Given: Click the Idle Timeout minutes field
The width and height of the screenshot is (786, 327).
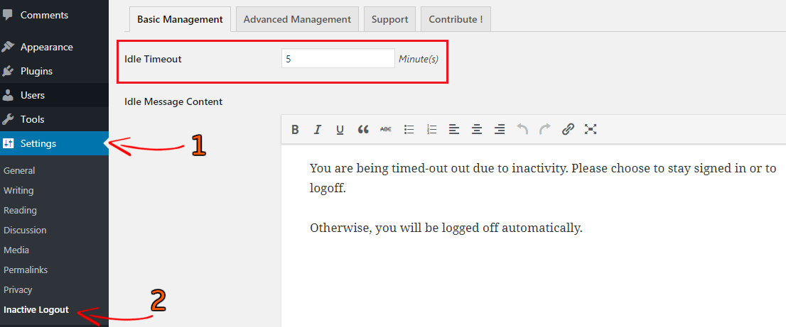Looking at the screenshot, I should click(338, 59).
